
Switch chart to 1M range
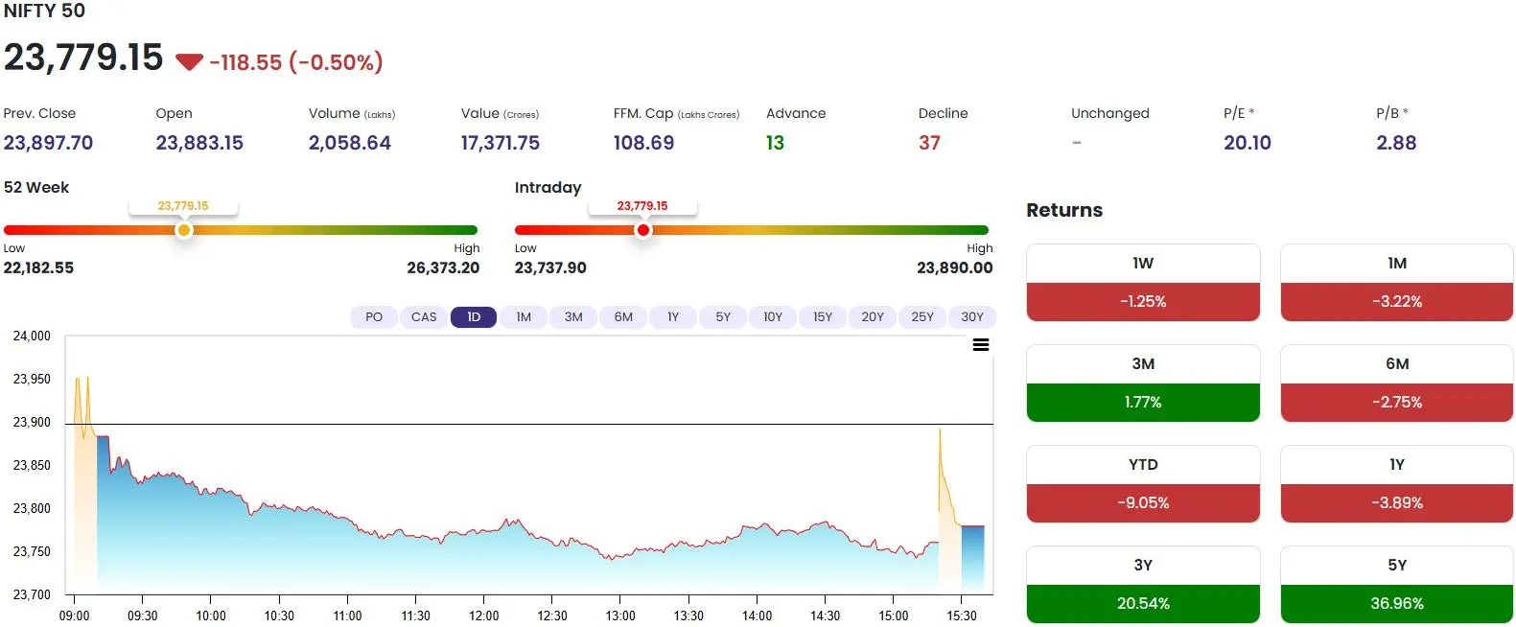(524, 317)
